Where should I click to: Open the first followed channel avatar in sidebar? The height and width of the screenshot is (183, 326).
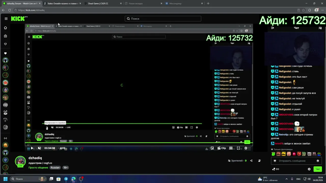tap(5, 60)
